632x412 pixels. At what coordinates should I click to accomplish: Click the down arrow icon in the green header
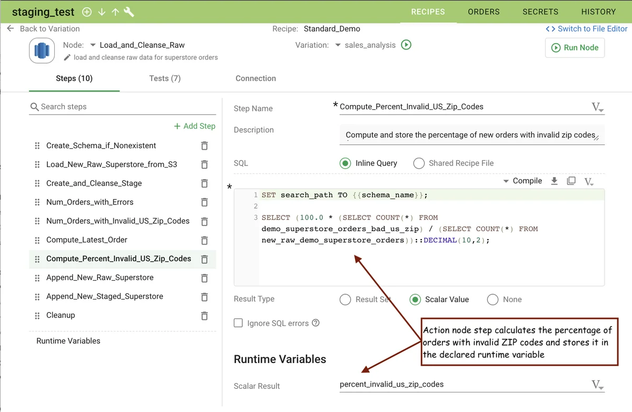102,11
